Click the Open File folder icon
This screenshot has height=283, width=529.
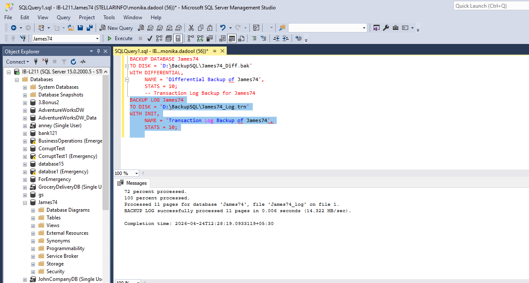70,28
